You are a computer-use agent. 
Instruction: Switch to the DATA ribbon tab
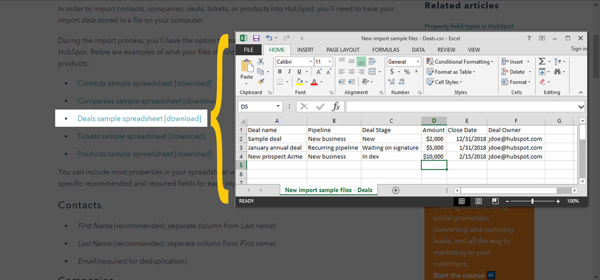click(418, 50)
